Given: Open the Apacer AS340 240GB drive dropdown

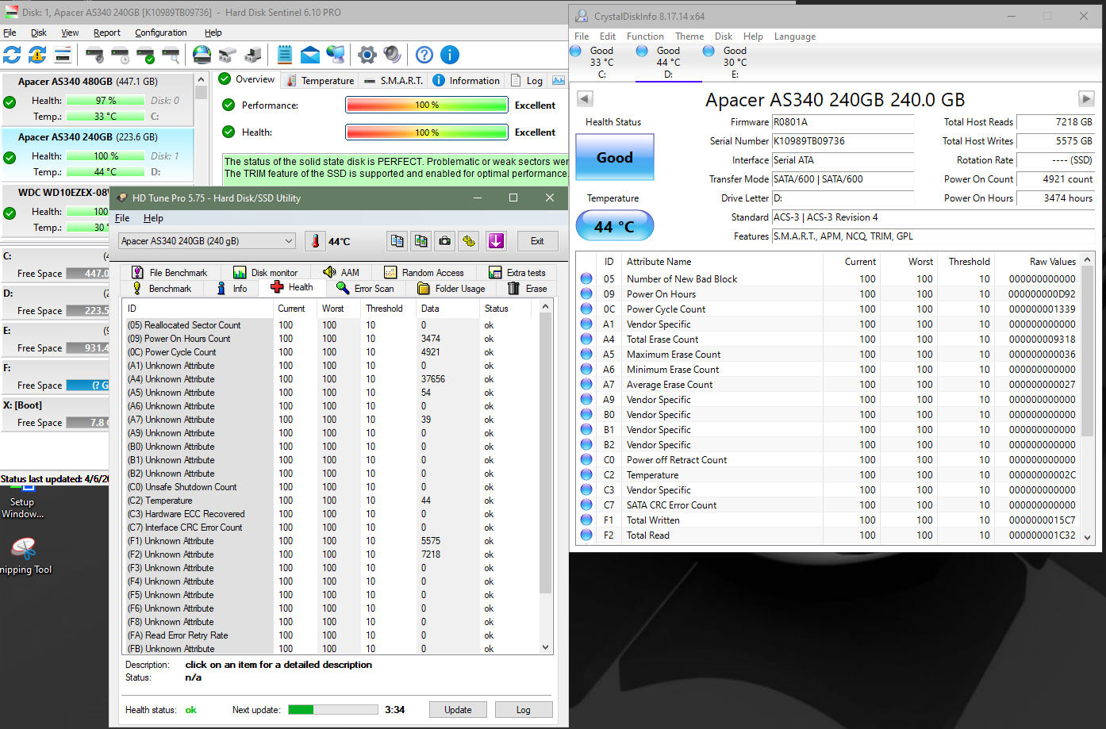Looking at the screenshot, I should pyautogui.click(x=207, y=241).
